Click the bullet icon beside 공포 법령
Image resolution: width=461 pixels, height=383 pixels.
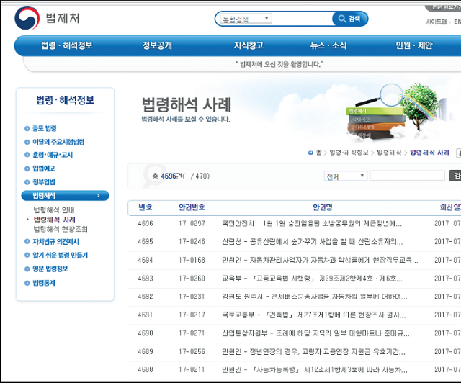(27, 128)
